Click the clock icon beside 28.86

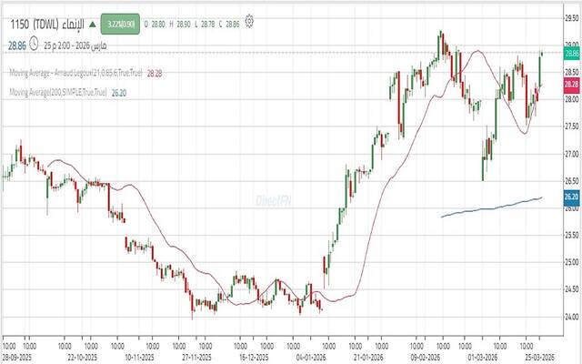(34, 42)
